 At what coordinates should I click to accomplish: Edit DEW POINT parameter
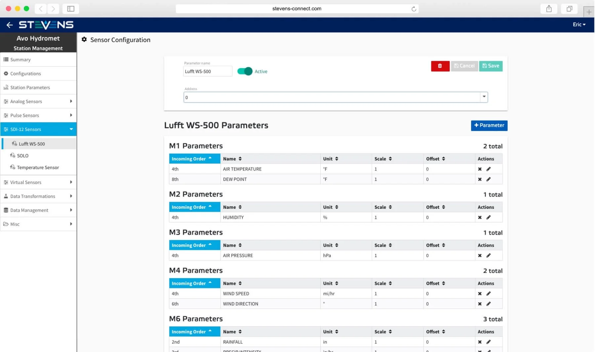point(489,179)
